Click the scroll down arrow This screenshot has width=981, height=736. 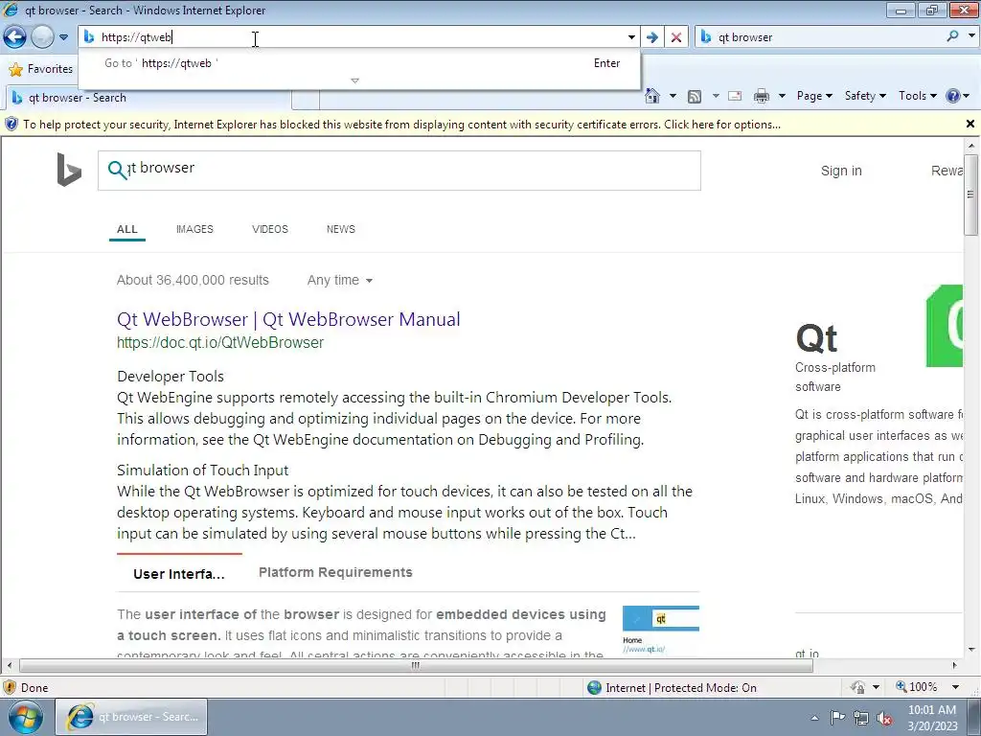[x=971, y=650]
